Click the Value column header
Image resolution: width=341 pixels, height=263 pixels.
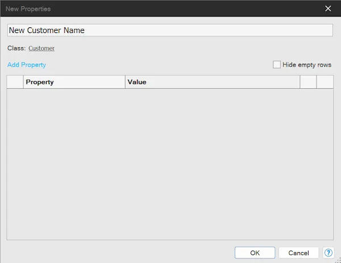click(x=213, y=82)
